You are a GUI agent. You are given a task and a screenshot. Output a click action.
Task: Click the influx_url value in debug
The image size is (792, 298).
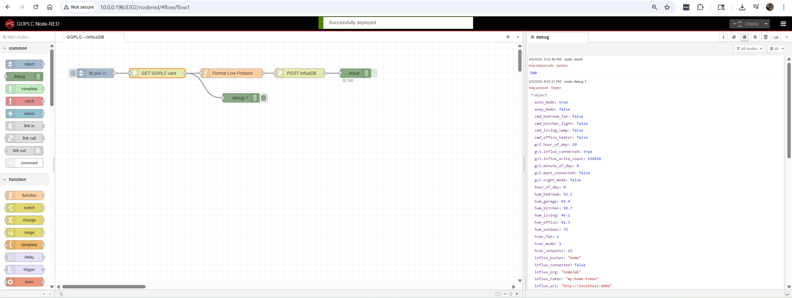(x=587, y=286)
